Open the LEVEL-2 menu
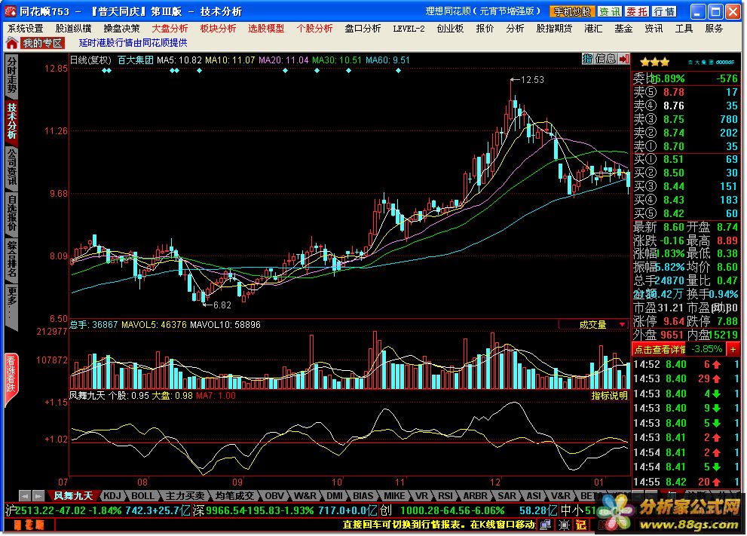The image size is (747, 536). (409, 29)
